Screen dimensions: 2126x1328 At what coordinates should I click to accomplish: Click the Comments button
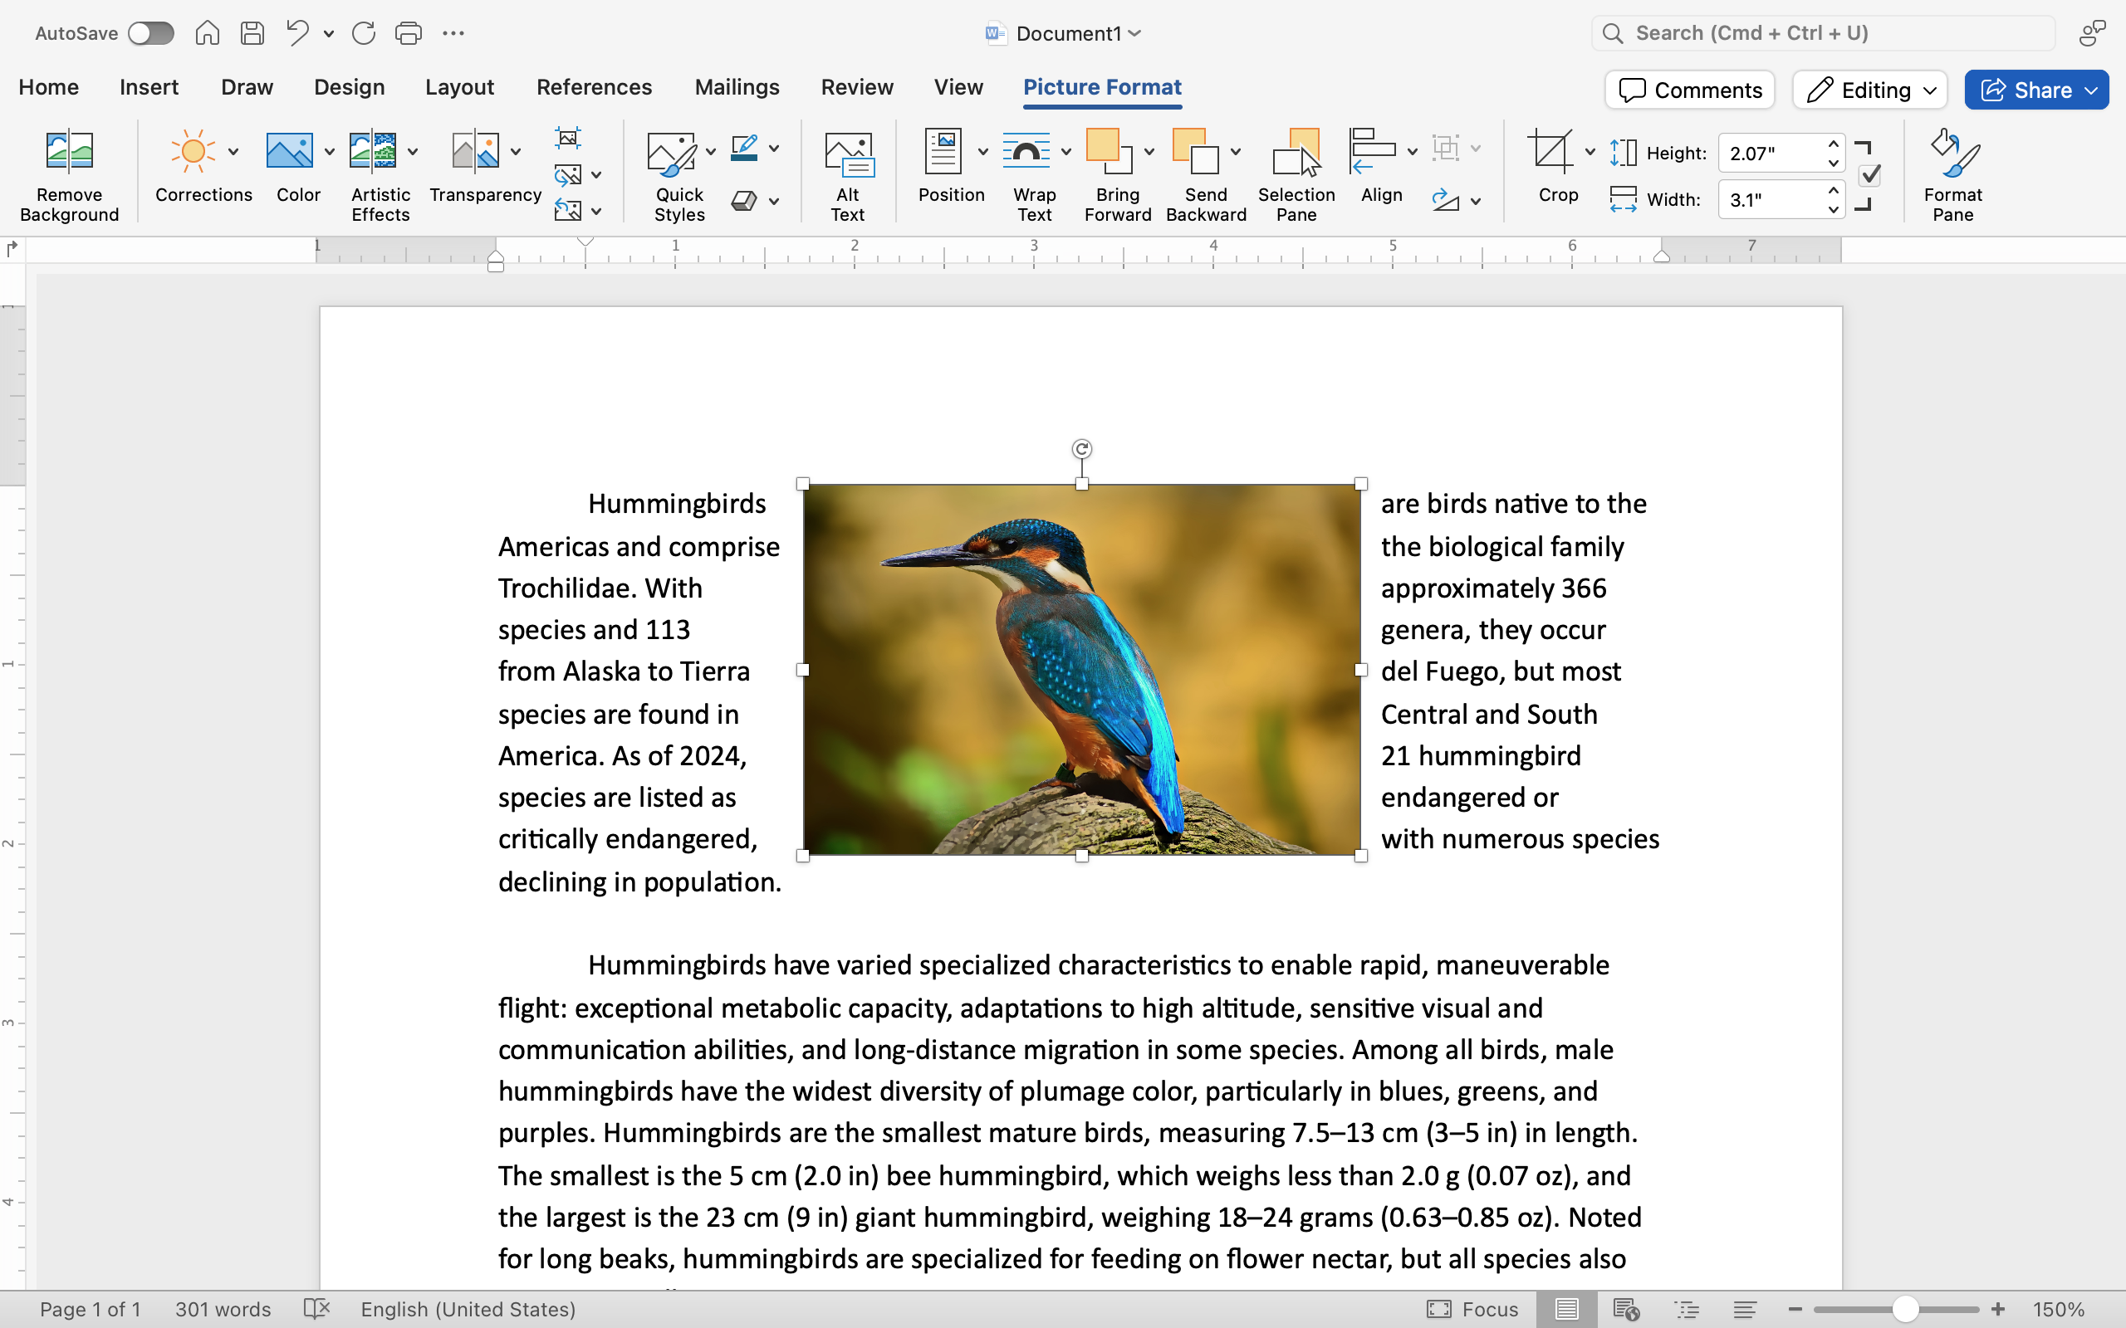[1689, 90]
